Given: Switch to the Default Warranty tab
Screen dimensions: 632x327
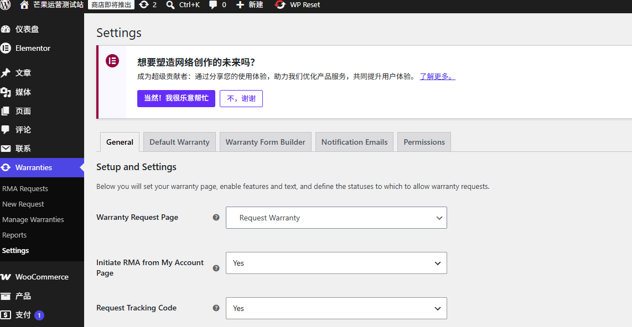Looking at the screenshot, I should (179, 142).
